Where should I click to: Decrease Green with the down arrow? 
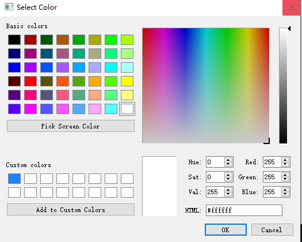[285, 179]
